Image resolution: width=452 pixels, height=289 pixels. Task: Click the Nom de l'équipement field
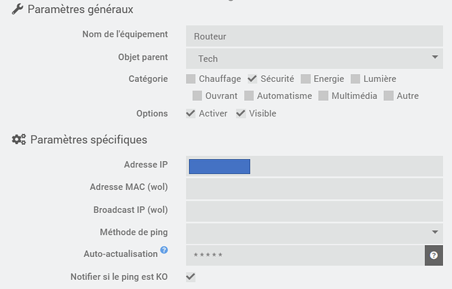tap(314, 36)
